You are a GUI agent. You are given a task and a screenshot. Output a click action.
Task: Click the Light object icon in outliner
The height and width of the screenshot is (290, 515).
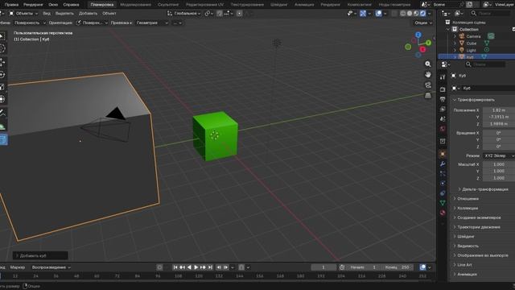pyautogui.click(x=461, y=50)
